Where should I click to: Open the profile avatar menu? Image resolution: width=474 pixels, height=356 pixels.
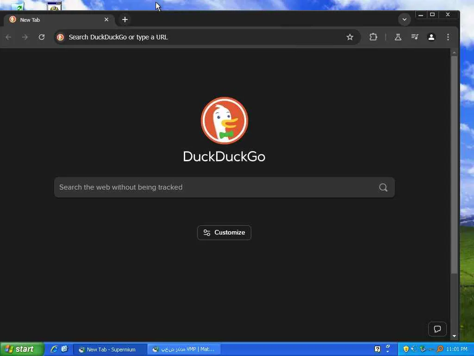coord(431,37)
